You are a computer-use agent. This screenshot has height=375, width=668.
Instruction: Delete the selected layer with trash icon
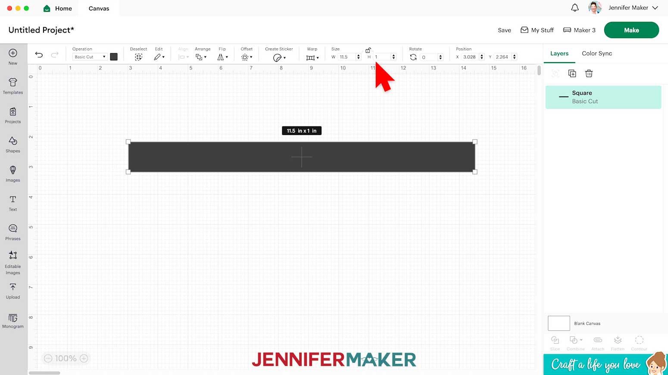[589, 74]
